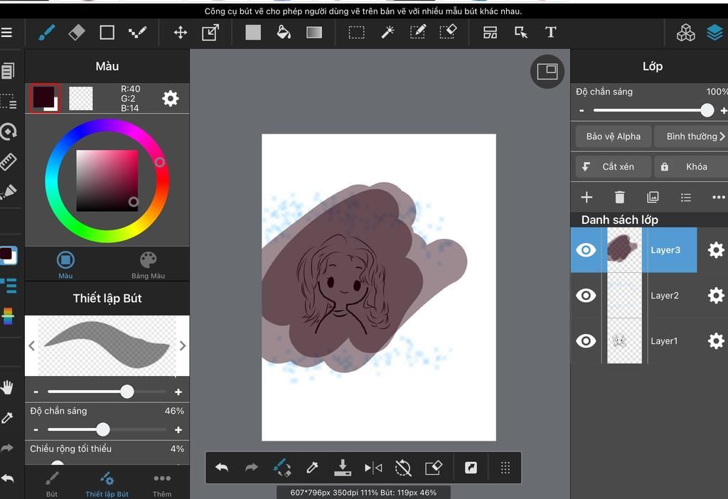Image resolution: width=728 pixels, height=499 pixels.
Task: Open the Navigator window icon above the canvas
Action: (x=547, y=72)
